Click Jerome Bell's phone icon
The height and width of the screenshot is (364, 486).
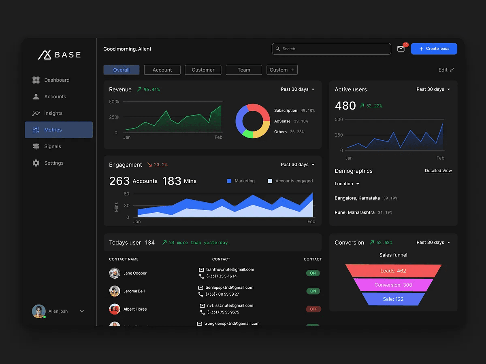point(200,294)
